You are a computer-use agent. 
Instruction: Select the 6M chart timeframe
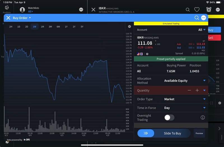(x=58, y=27)
